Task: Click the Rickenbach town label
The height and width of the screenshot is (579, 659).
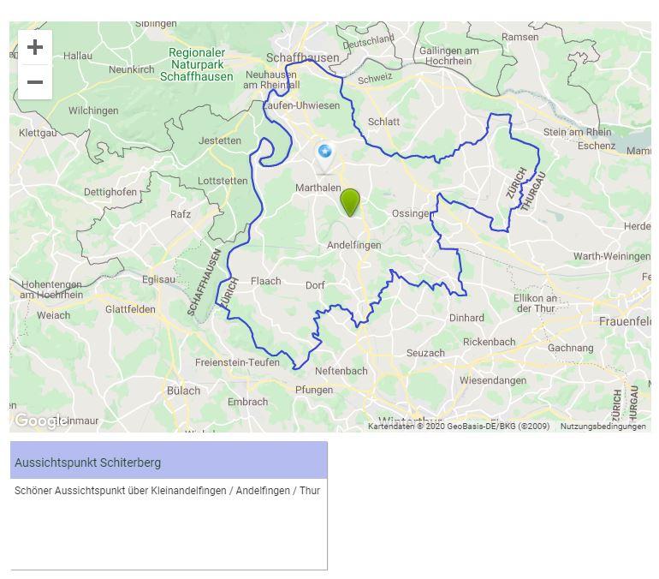Action: [490, 342]
